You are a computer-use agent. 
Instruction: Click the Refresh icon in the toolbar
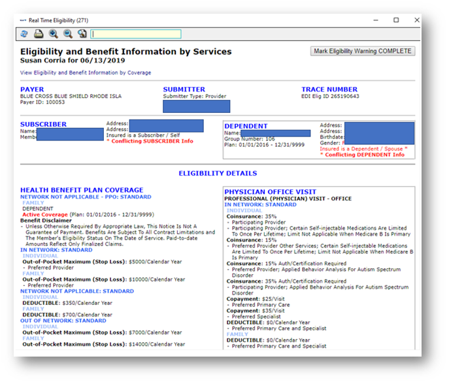24,34
